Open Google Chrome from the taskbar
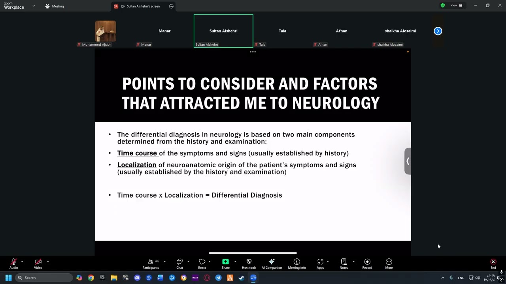506x284 pixels. point(91,278)
